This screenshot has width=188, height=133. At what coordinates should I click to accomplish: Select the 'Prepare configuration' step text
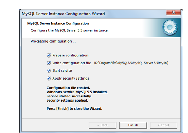click(x=70, y=55)
